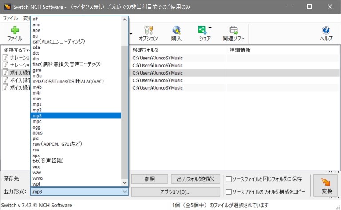The image size is (341, 210).
Task: Select .dts from the format list
Action: click(x=76, y=59)
